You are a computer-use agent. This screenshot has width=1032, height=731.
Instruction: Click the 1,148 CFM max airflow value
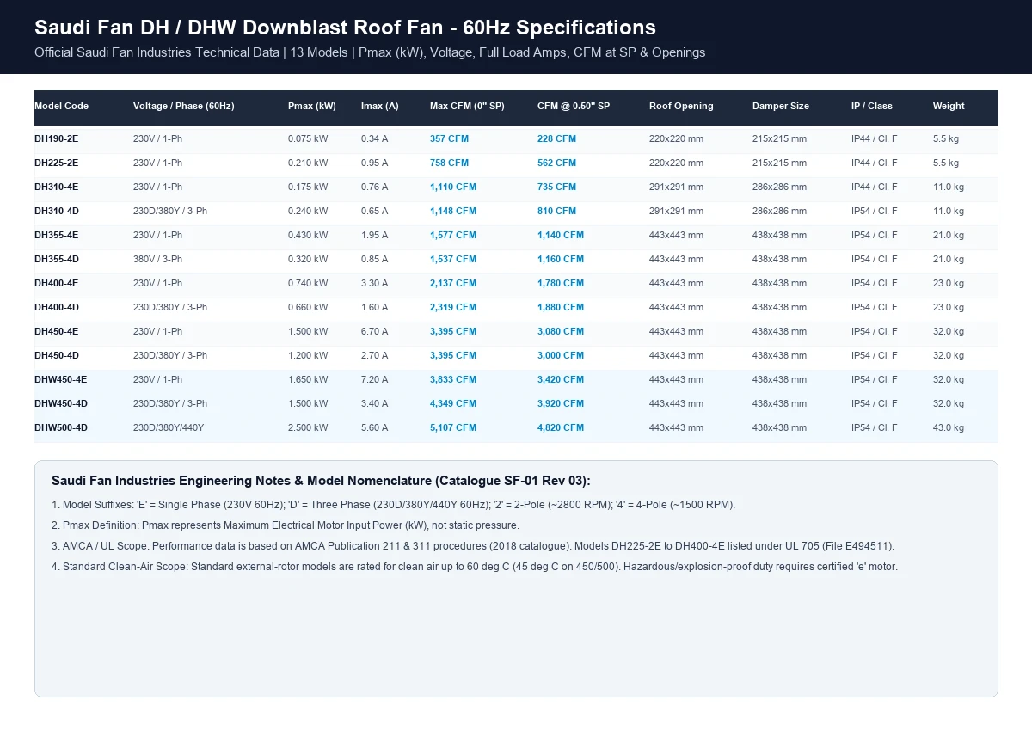(x=453, y=211)
